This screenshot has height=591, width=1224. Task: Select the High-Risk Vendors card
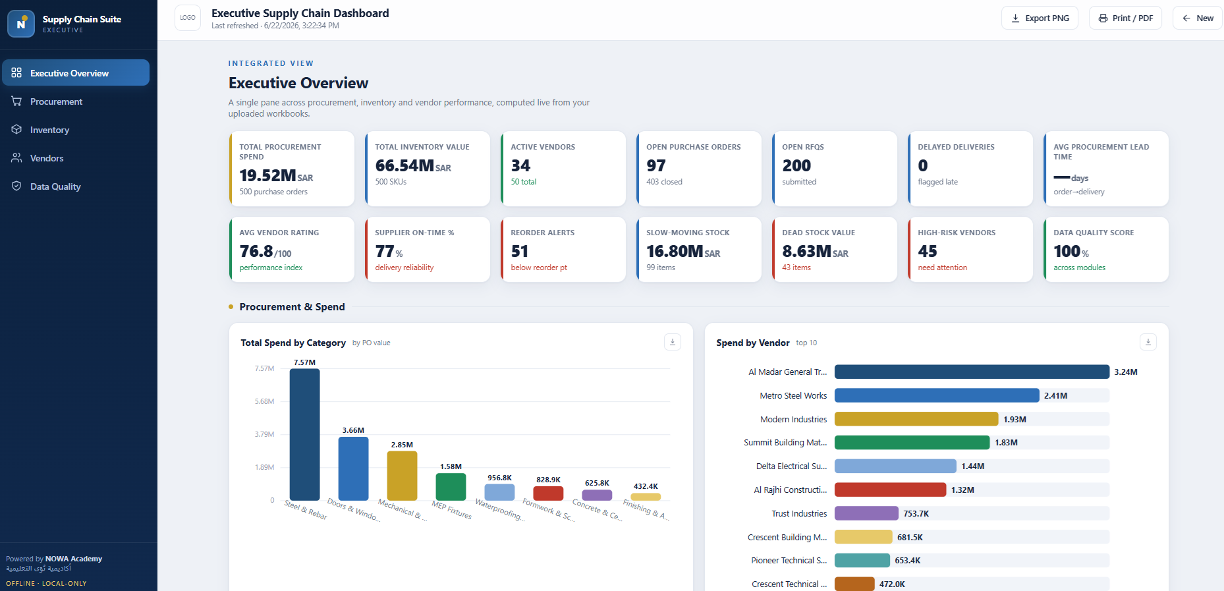(x=970, y=250)
